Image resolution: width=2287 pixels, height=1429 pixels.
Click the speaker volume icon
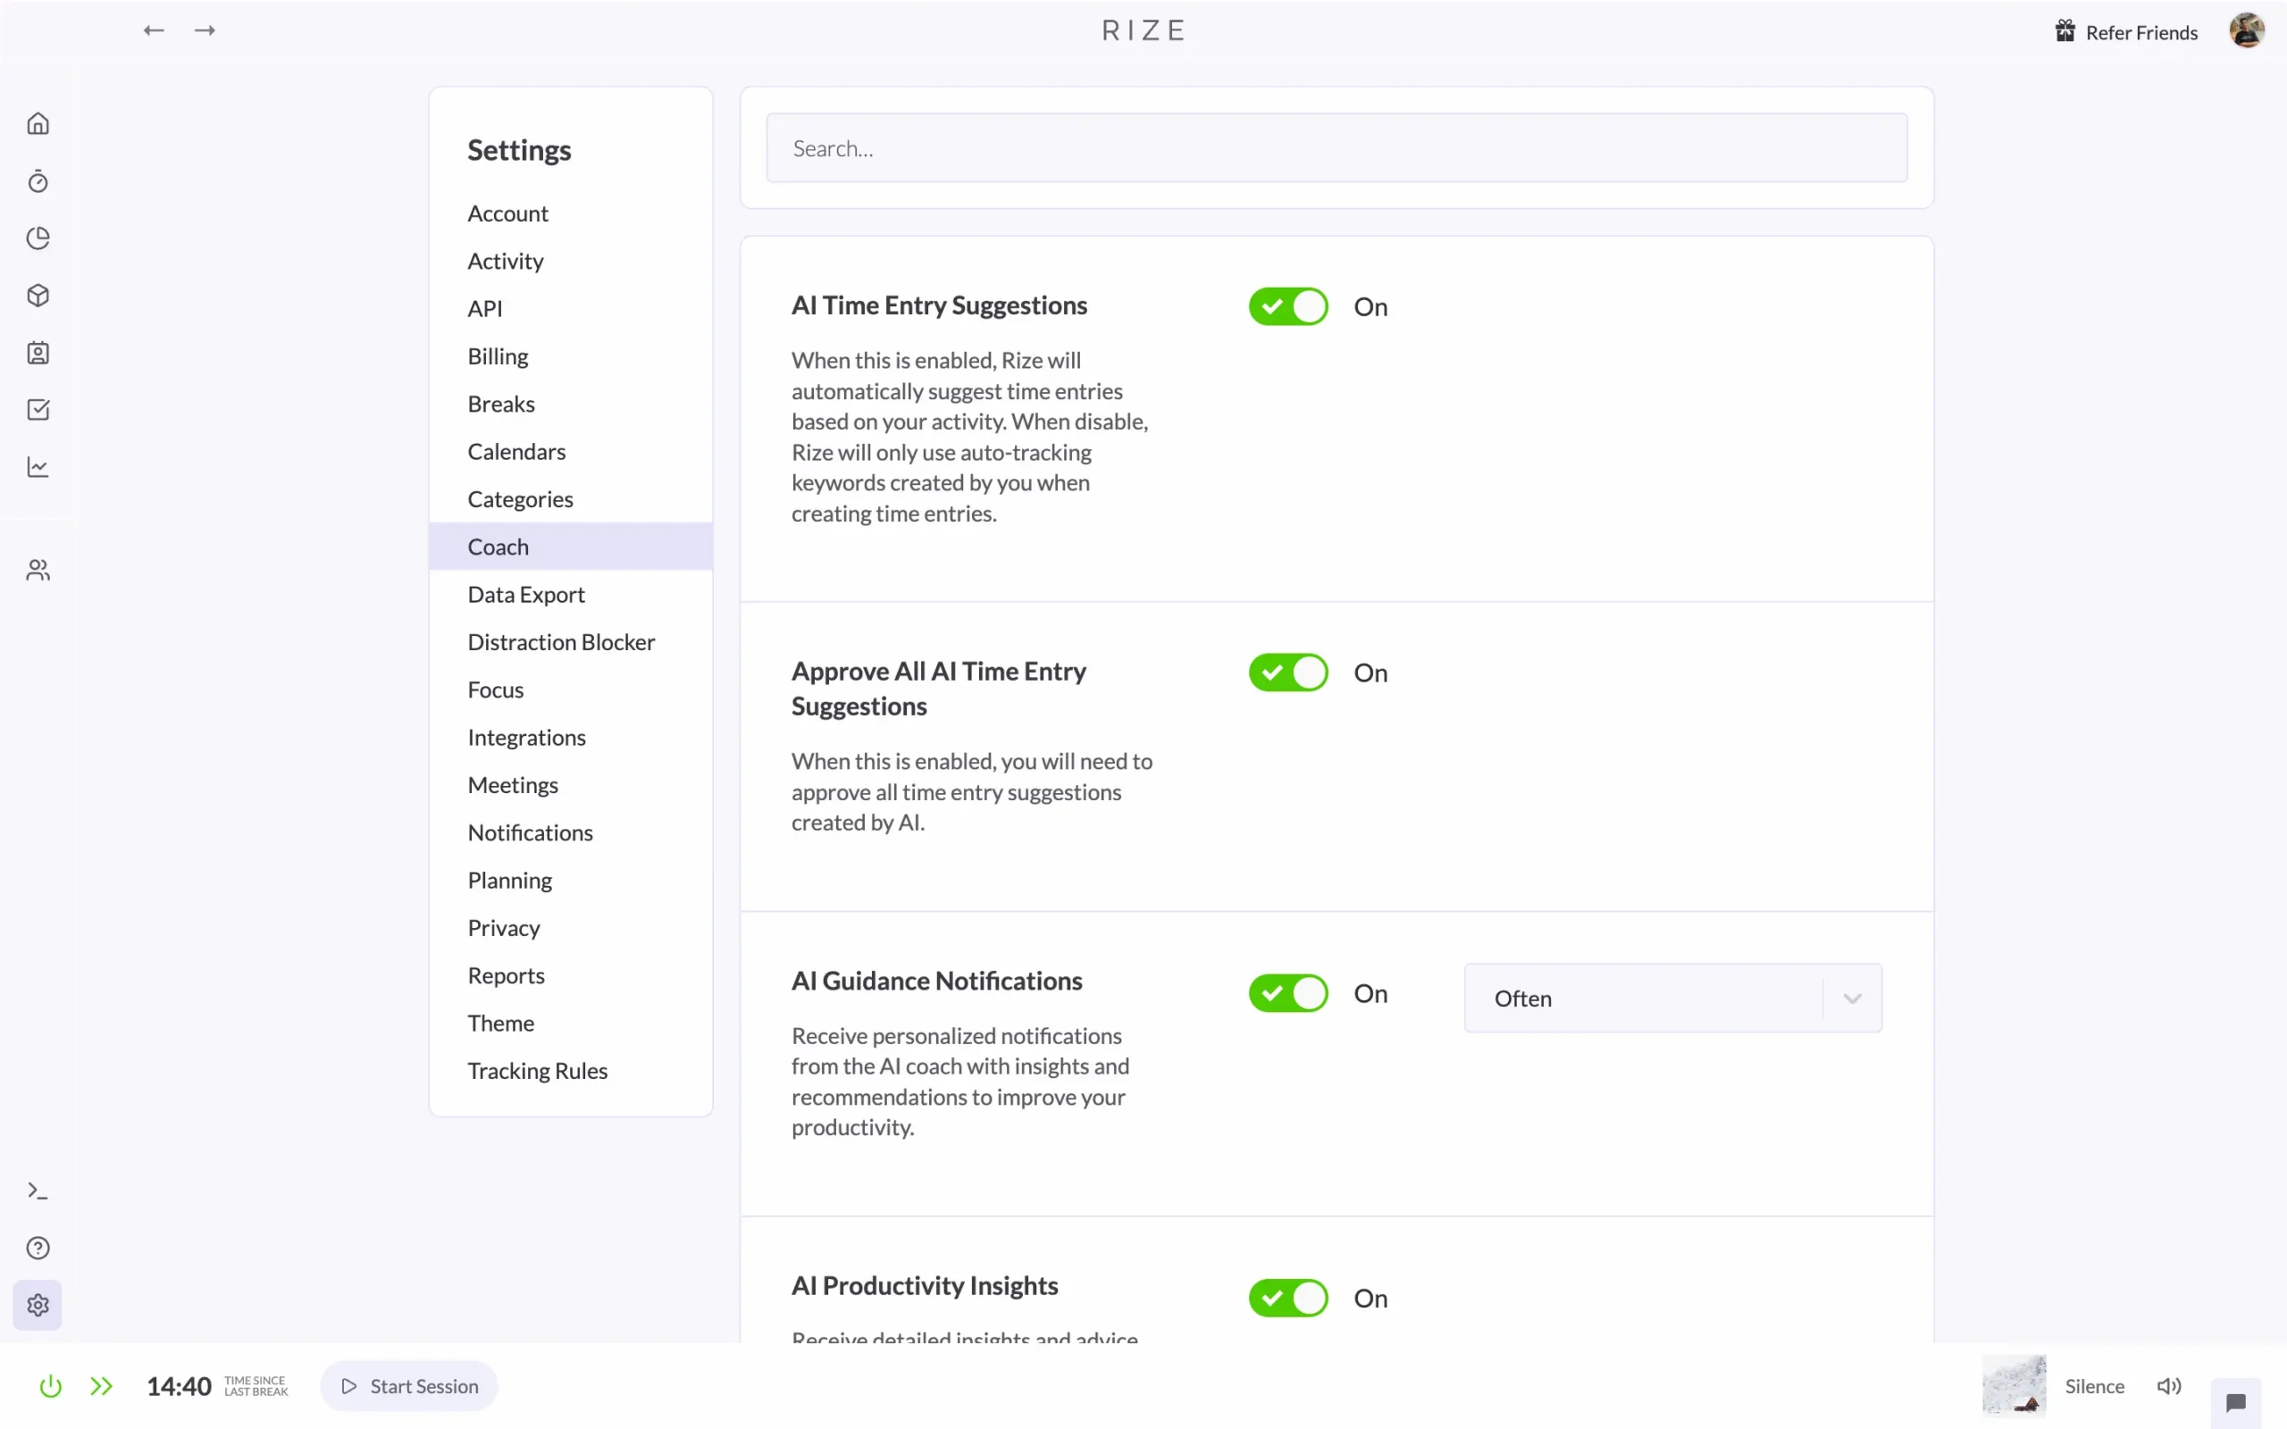coord(2169,1385)
